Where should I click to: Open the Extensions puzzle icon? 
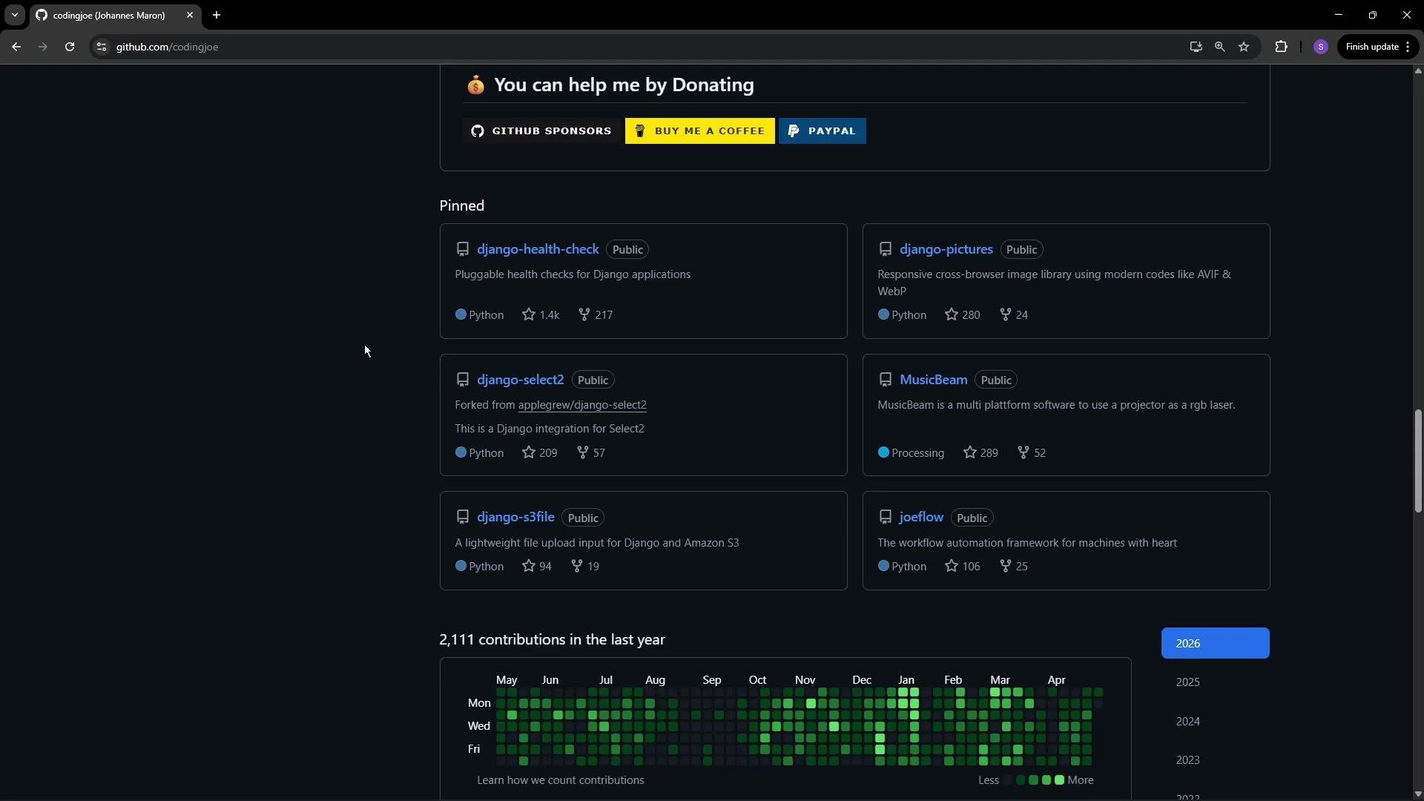click(x=1281, y=47)
